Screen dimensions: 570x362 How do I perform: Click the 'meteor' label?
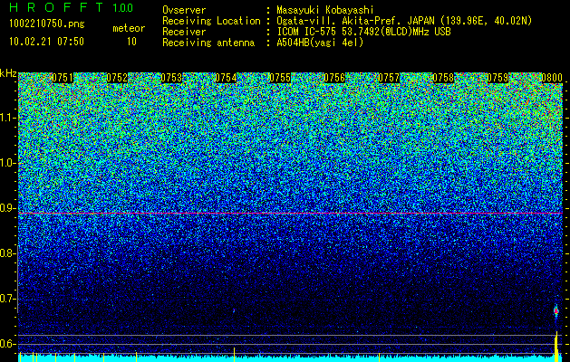click(x=129, y=28)
